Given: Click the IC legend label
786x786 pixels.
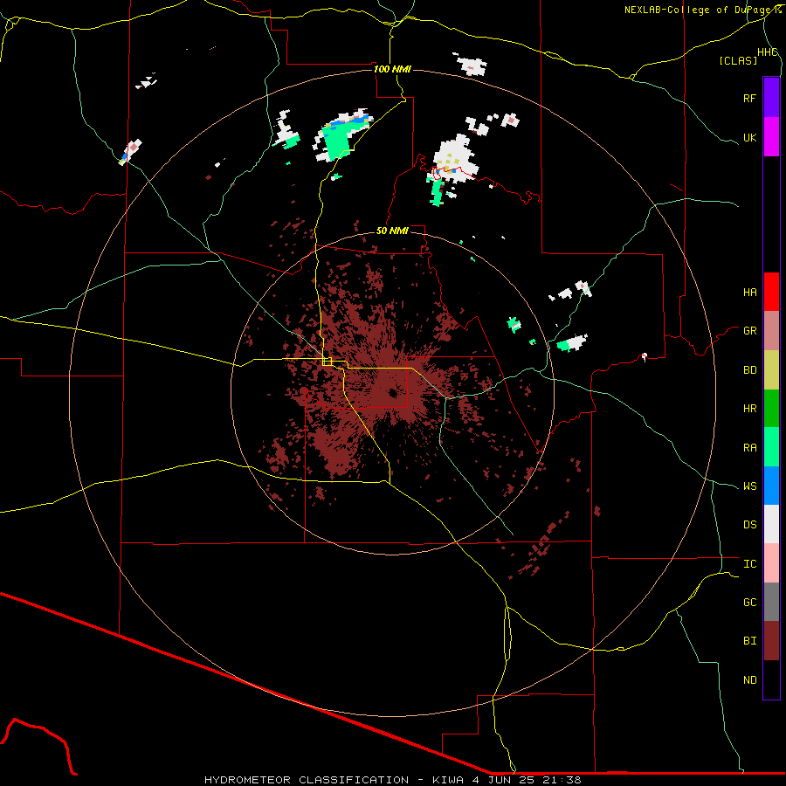Looking at the screenshot, I should pyautogui.click(x=749, y=563).
